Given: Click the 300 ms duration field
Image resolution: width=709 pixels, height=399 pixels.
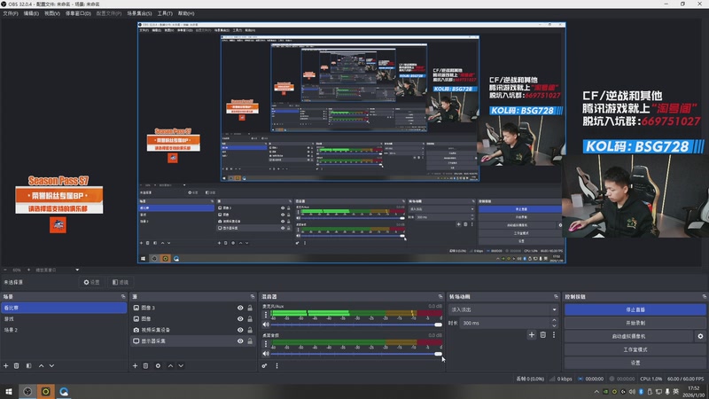Looking at the screenshot, I should [x=504, y=323].
